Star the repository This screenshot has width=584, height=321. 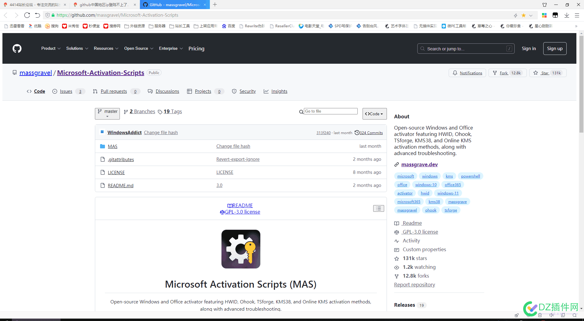[x=548, y=73]
